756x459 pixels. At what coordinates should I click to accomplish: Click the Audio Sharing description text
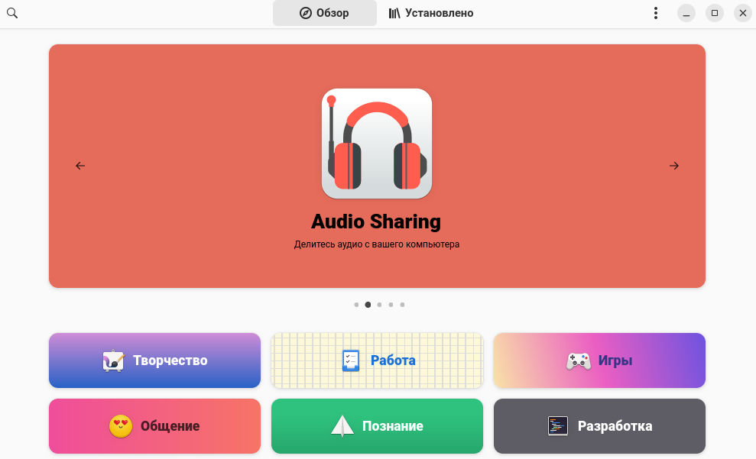pyautogui.click(x=376, y=245)
